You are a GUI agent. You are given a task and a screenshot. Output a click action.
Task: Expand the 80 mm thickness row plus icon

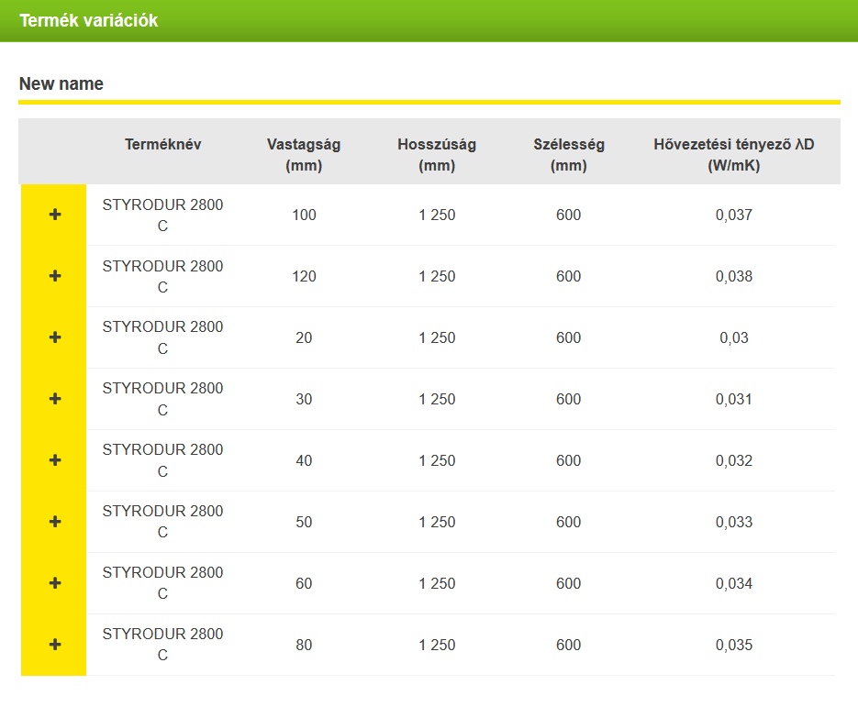point(55,645)
